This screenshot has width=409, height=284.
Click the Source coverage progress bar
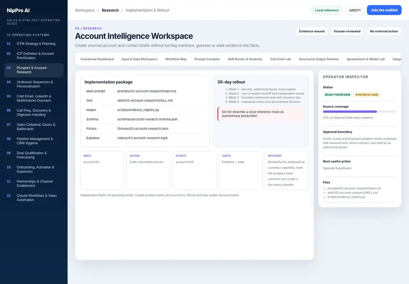coord(360,111)
